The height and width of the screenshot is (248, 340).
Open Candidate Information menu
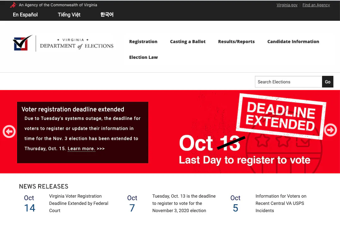(293, 41)
